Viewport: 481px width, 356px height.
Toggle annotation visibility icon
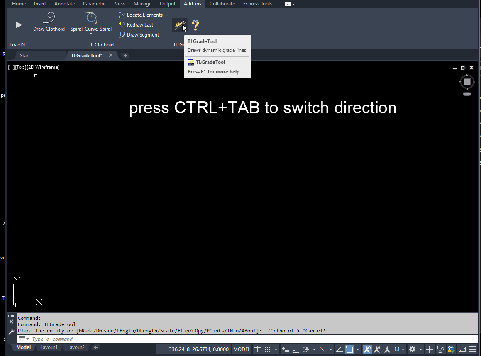[x=367, y=349]
